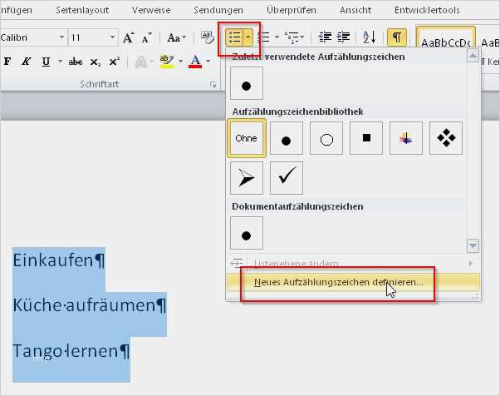
Task: Expand the Numbering dropdown arrow
Action: coord(277,37)
